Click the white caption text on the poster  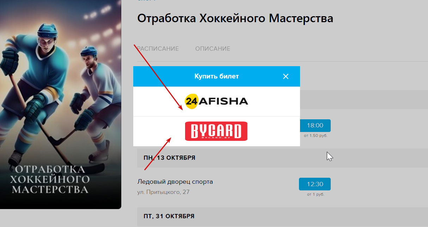(49, 179)
